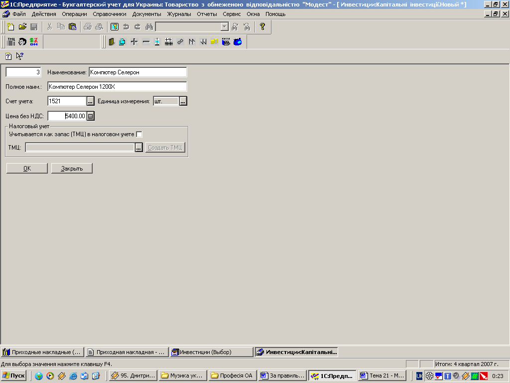Switch to 'Инвестиции (Выбор)' window tab
This screenshot has height=383, width=510.
pyautogui.click(x=212, y=352)
